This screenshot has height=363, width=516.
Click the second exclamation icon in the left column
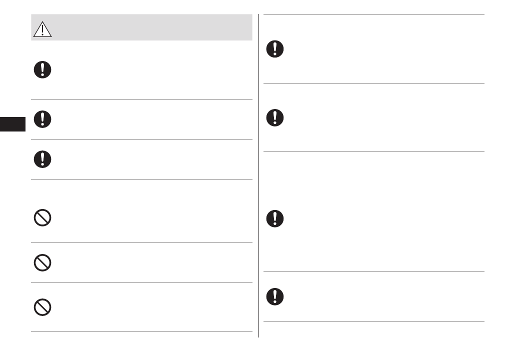pos(42,118)
